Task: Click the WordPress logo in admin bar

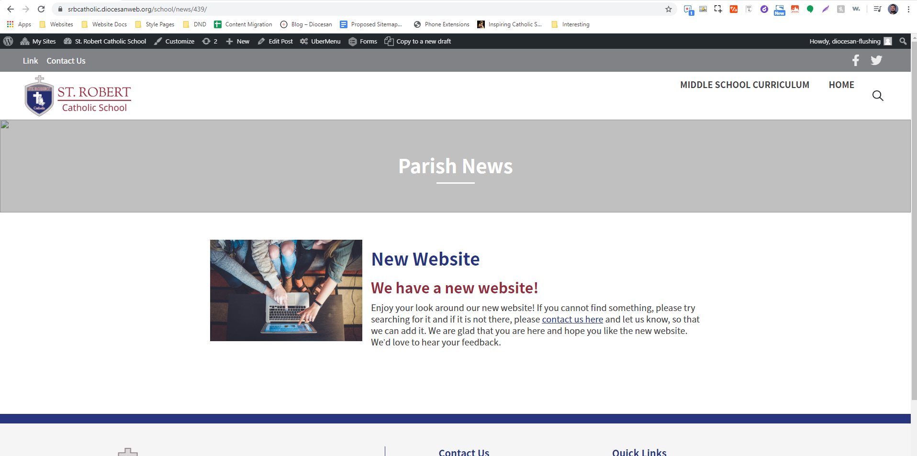Action: (x=8, y=42)
